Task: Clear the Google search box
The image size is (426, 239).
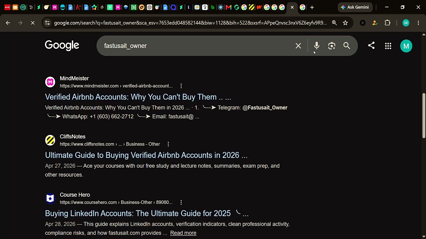Action: [x=298, y=46]
